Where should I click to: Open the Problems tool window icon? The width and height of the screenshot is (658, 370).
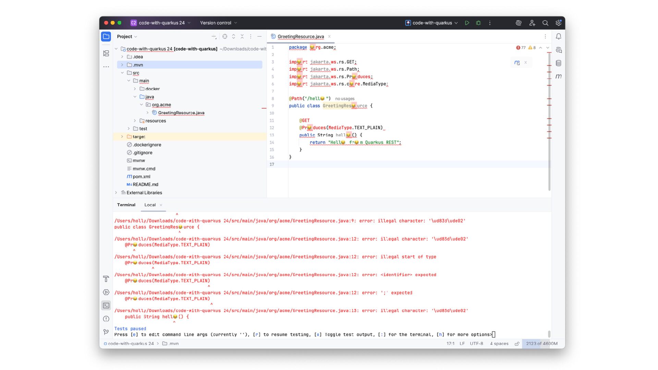[106, 319]
